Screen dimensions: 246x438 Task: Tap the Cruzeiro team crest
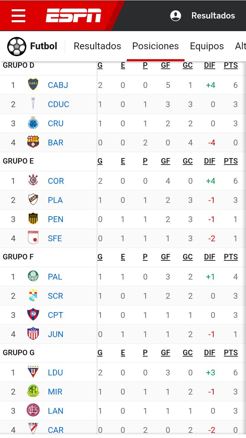coord(33,123)
